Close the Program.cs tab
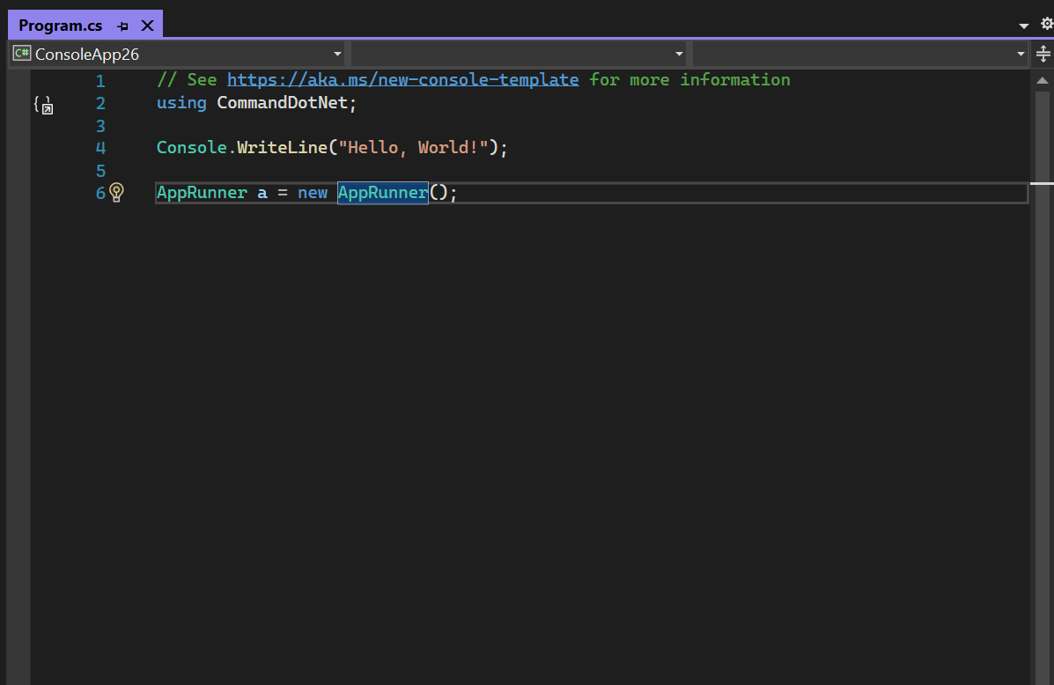 (x=146, y=25)
